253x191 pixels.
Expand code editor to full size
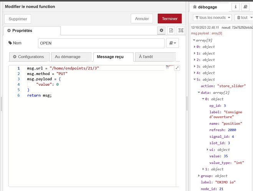(x=177, y=68)
